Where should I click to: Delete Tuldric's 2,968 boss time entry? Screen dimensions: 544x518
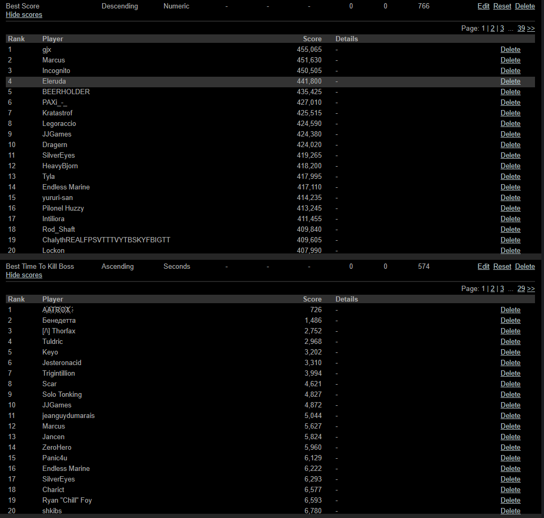[x=510, y=342]
